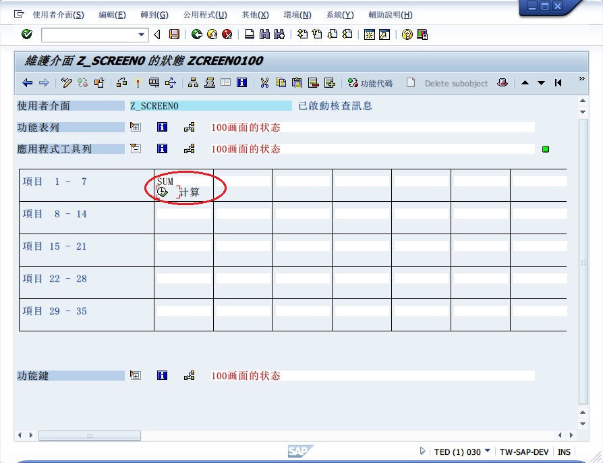Click the Paste clipboard icon
The image size is (603, 463).
coord(297,83)
